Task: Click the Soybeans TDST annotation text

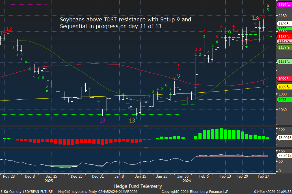Action: coord(125,23)
